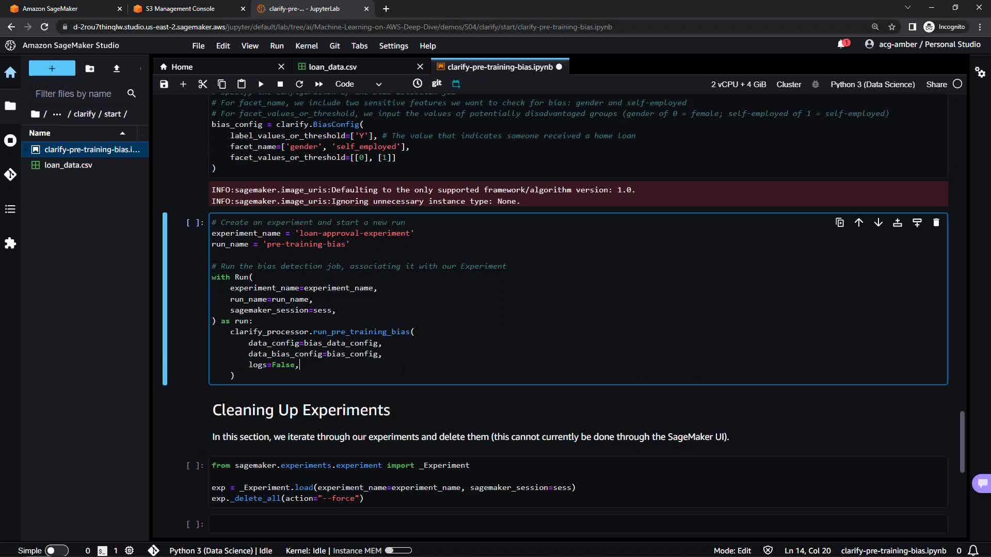Screen dimensions: 991x557
Task: Cut the selected cell with scissors icon
Action: point(202,84)
